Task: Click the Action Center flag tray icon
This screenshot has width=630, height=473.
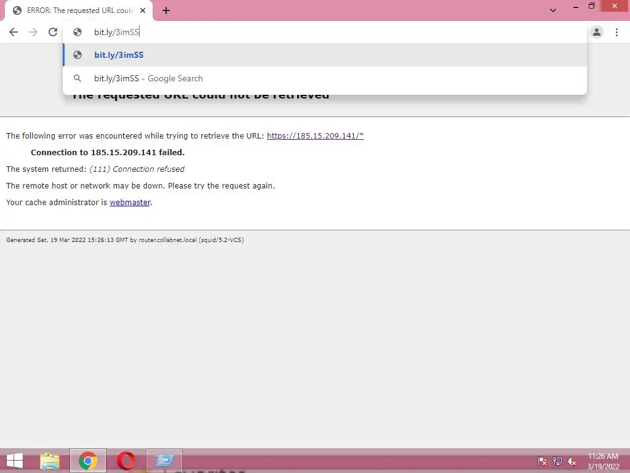Action: pos(542,461)
